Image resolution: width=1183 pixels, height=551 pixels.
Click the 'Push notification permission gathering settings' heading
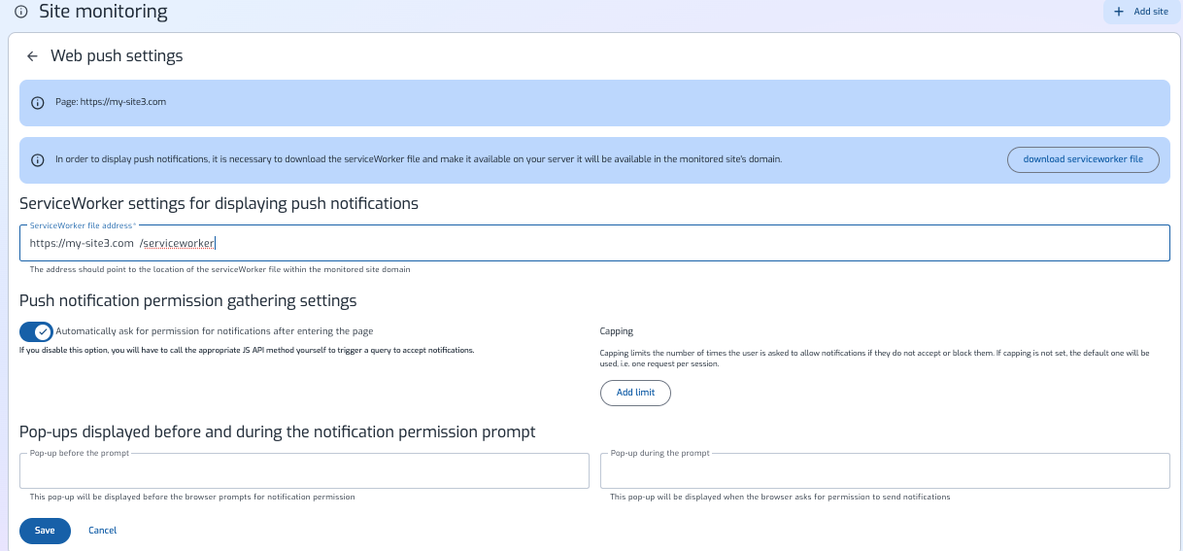point(187,301)
